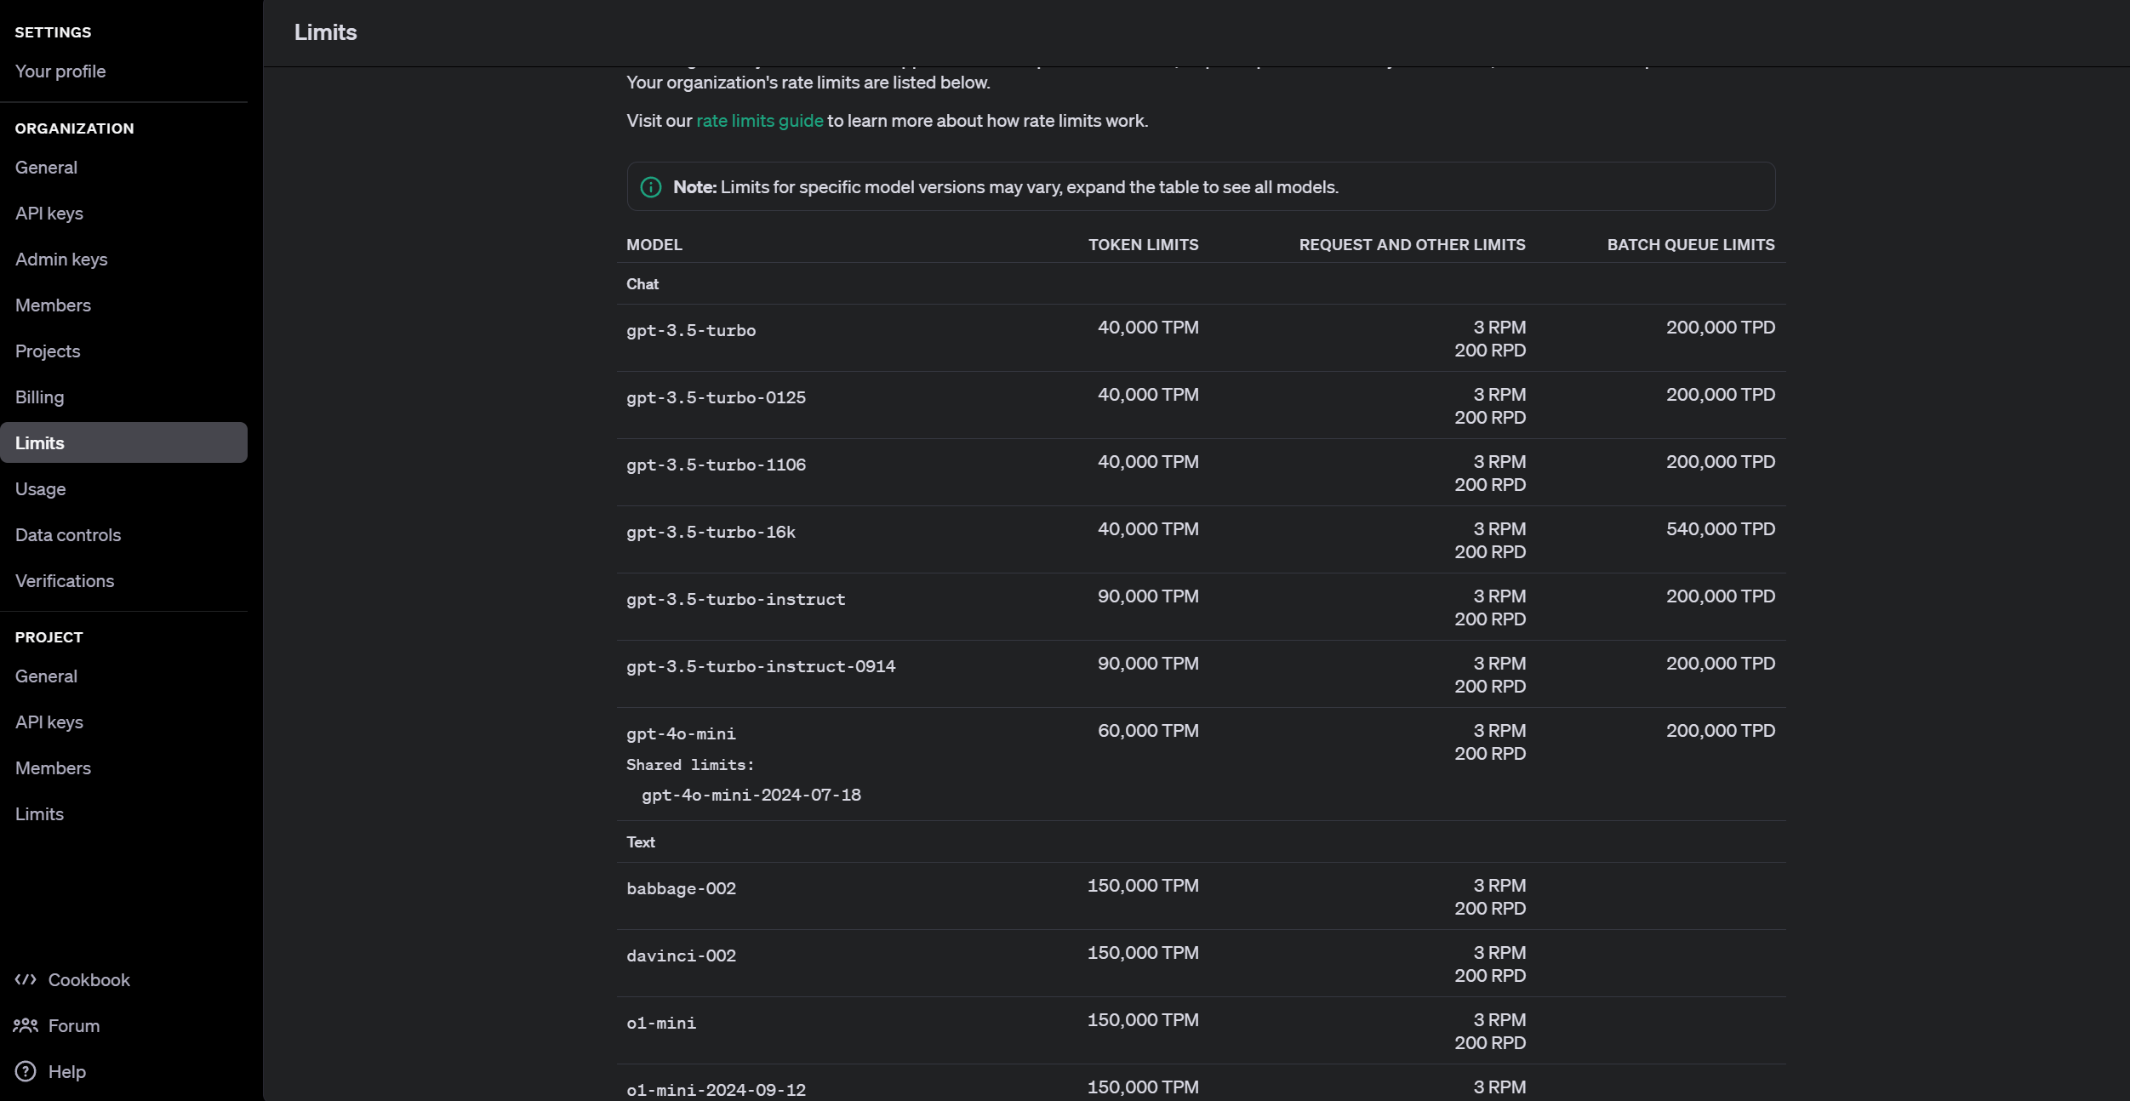Go to organization API keys page

click(x=49, y=214)
